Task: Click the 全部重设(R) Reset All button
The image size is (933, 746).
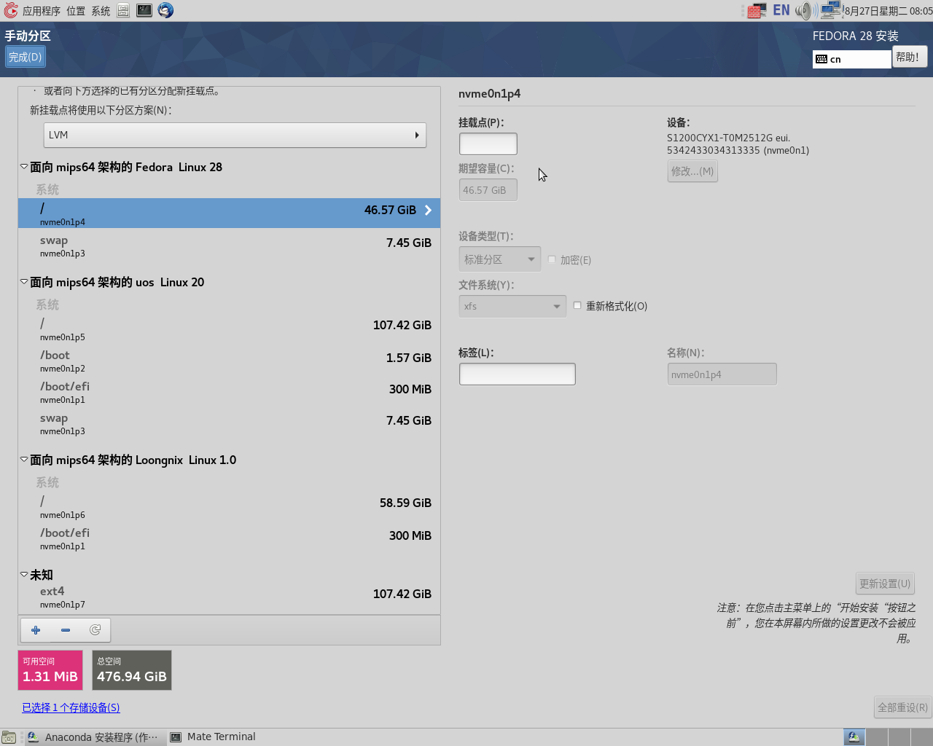Action: point(902,707)
